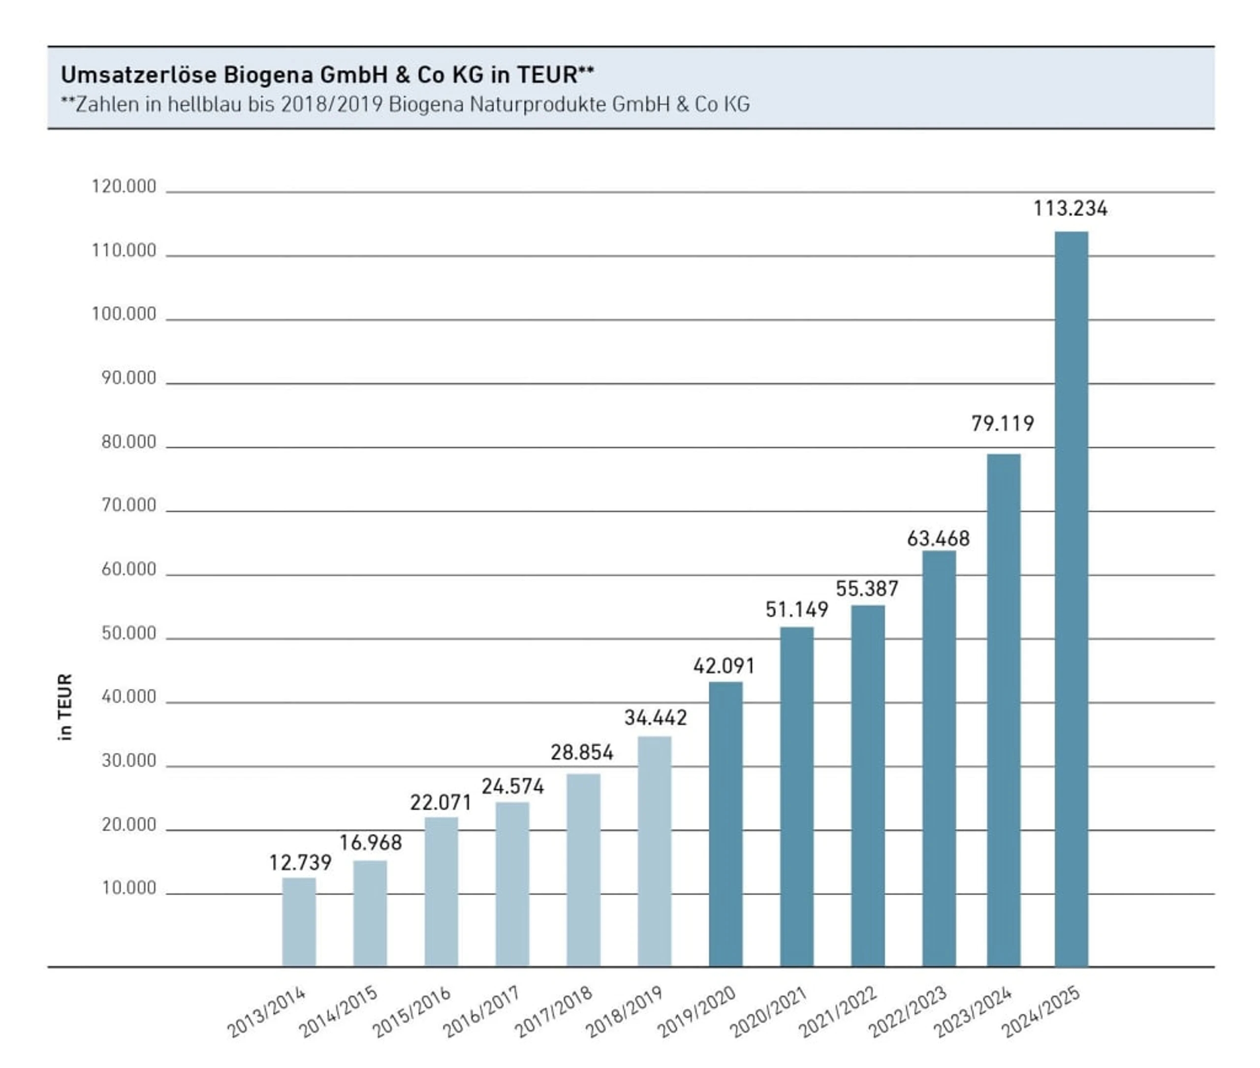Click the 2016/2017 x-axis label
Image resolution: width=1260 pixels, height=1068 pixels.
[481, 1012]
